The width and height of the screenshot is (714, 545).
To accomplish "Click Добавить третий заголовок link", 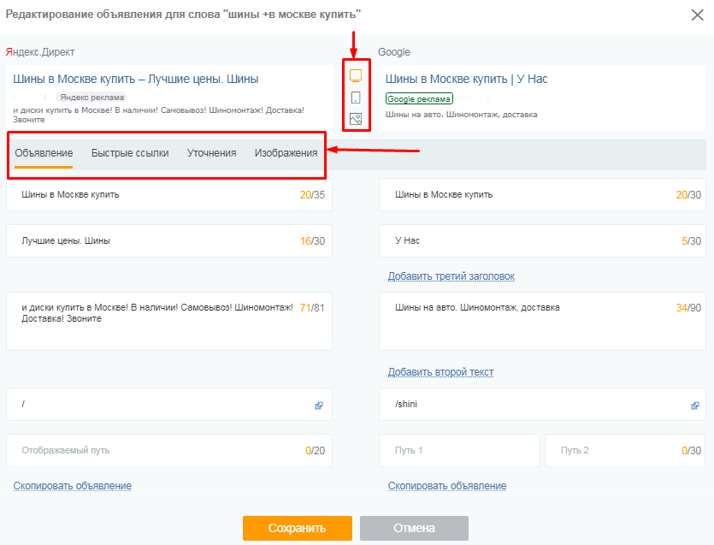I will click(x=451, y=276).
